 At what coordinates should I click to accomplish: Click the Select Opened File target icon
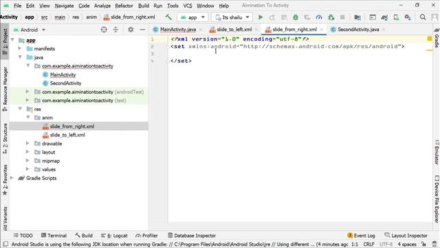coord(104,30)
